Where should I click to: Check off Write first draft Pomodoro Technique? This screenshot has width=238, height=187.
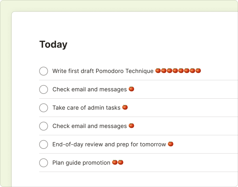point(43,71)
